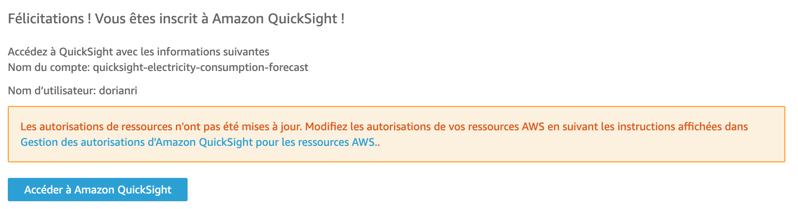798x209 pixels.
Task: Click the Nom du compte label
Action: pyautogui.click(x=49, y=67)
